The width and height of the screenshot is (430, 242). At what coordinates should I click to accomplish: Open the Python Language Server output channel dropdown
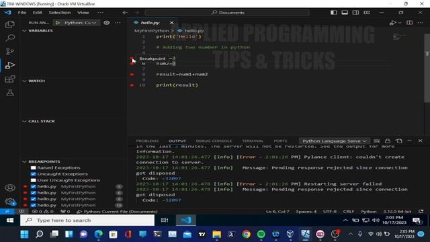[334, 140]
